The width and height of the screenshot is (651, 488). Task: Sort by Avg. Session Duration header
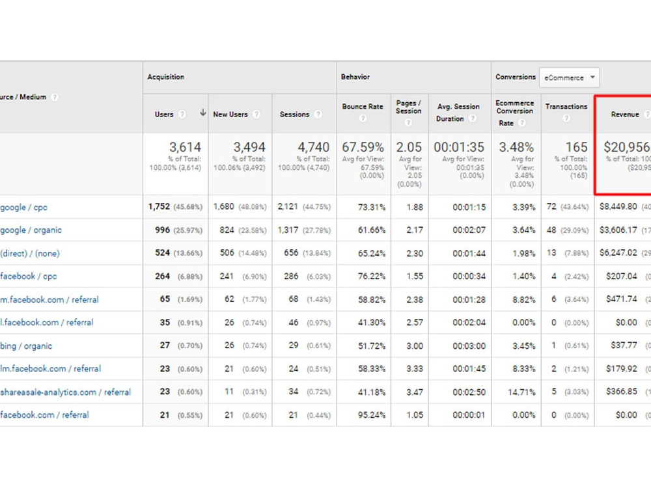[458, 113]
